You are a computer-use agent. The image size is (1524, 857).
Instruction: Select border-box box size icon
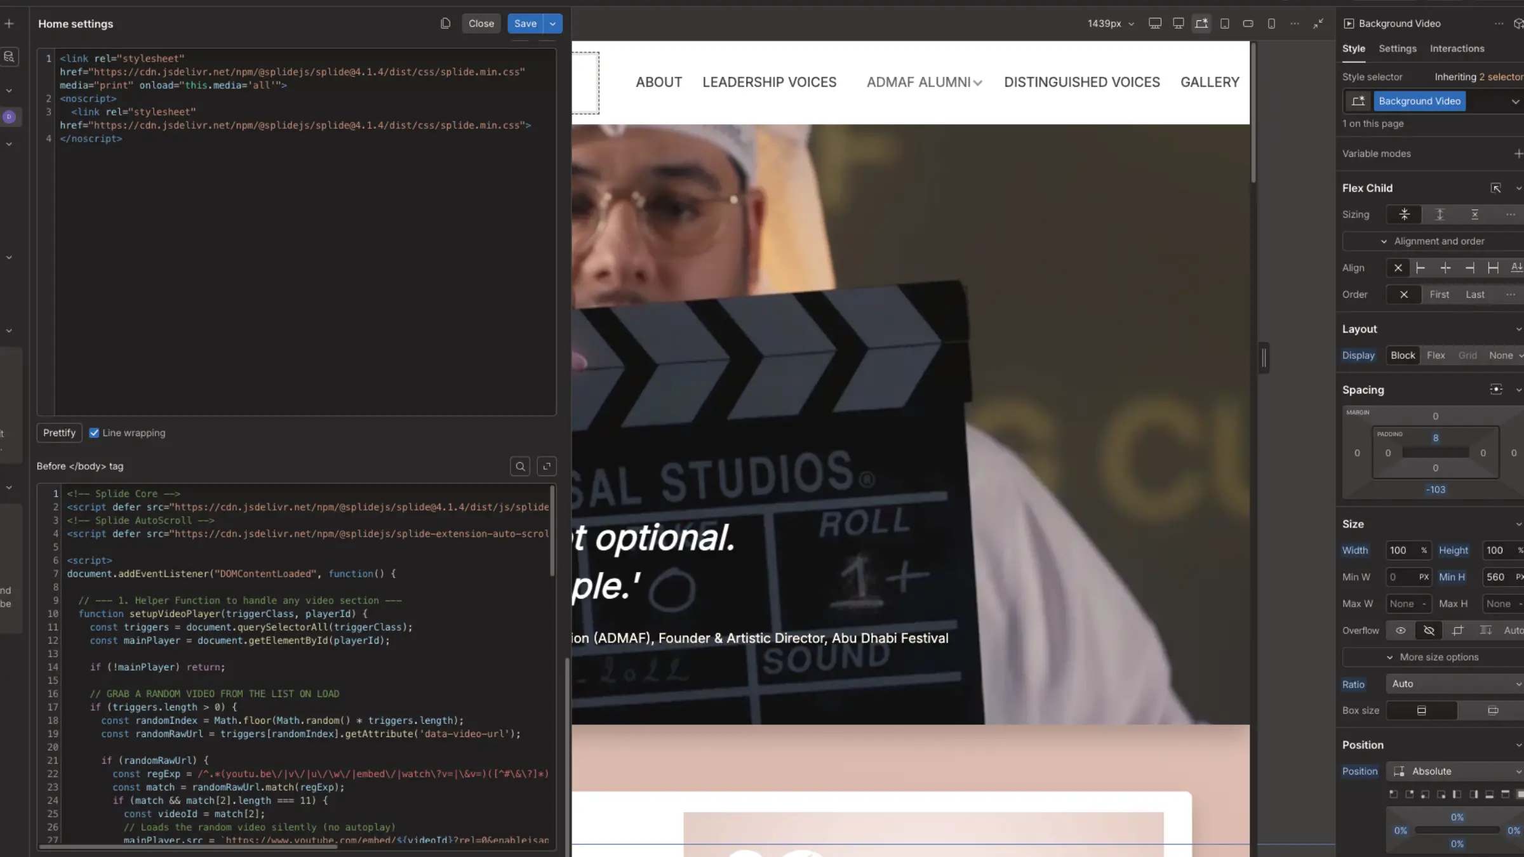(1421, 710)
